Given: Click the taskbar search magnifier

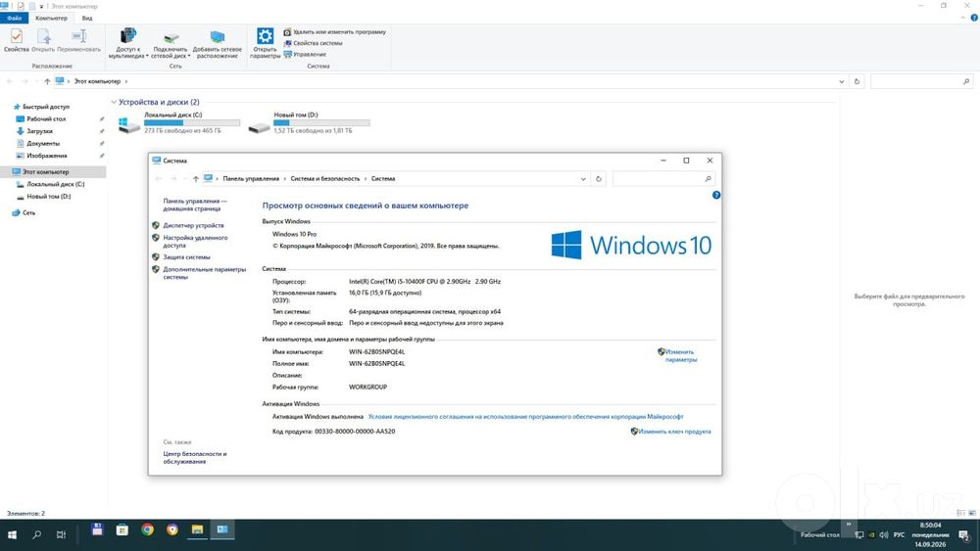Looking at the screenshot, I should 37,534.
